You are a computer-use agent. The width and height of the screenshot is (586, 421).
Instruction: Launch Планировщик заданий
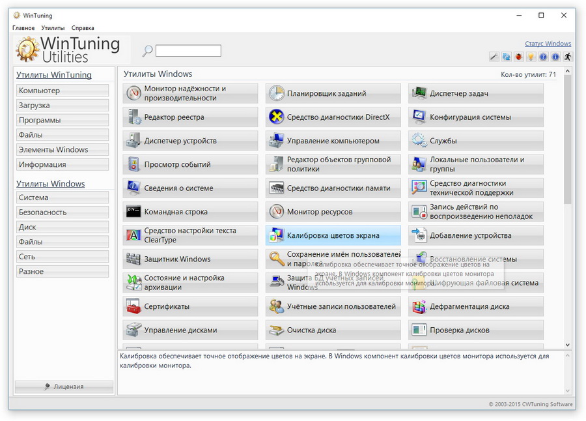tap(333, 93)
